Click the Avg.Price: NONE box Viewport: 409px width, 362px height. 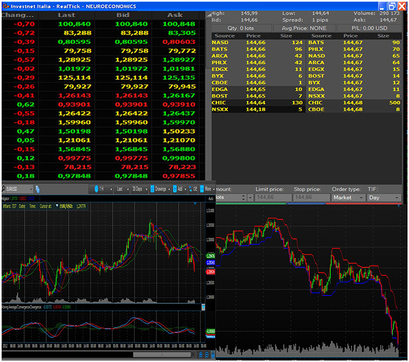304,28
